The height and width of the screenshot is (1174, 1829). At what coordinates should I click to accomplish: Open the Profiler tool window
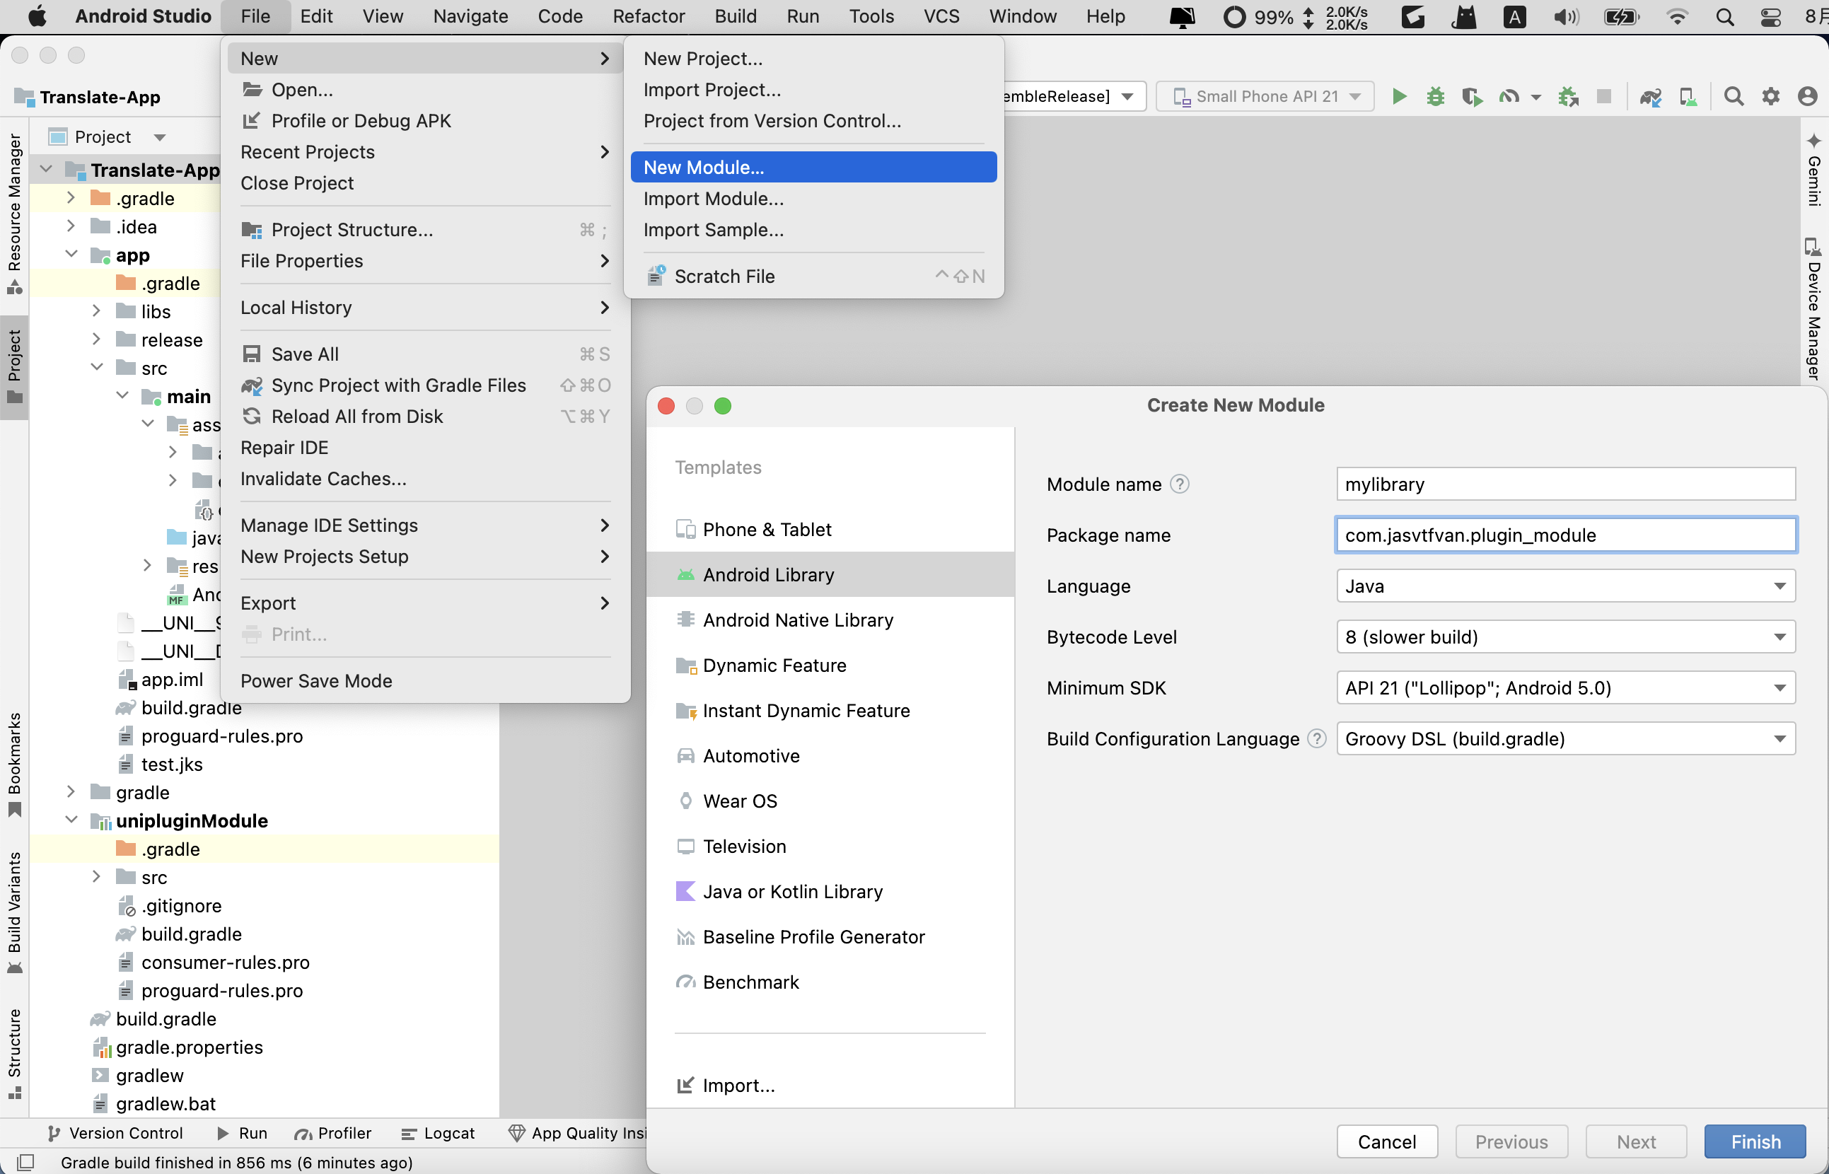click(x=333, y=1133)
